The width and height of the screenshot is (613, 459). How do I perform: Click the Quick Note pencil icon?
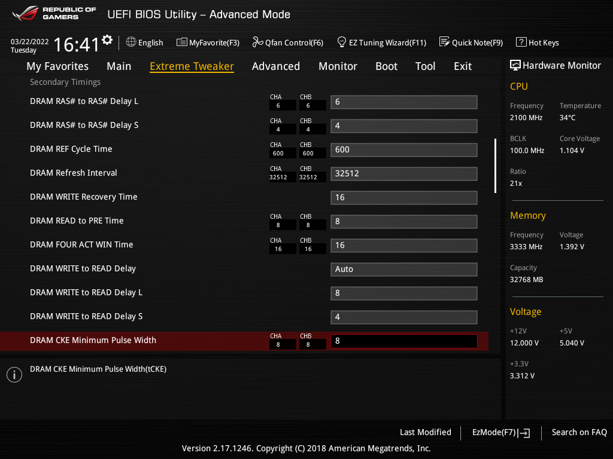(x=444, y=42)
